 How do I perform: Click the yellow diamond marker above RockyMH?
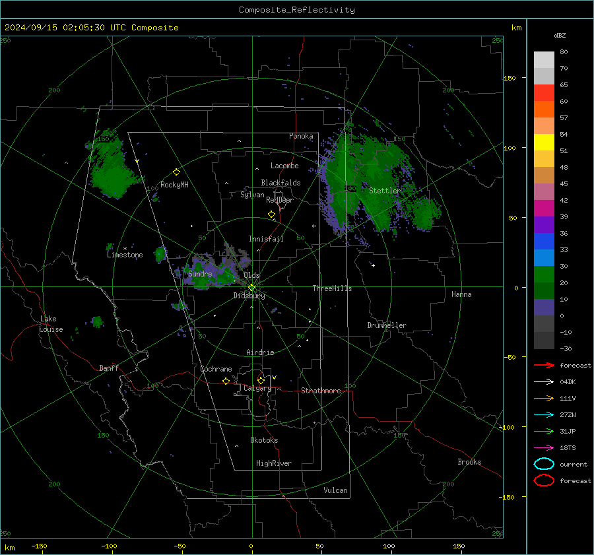coord(176,172)
